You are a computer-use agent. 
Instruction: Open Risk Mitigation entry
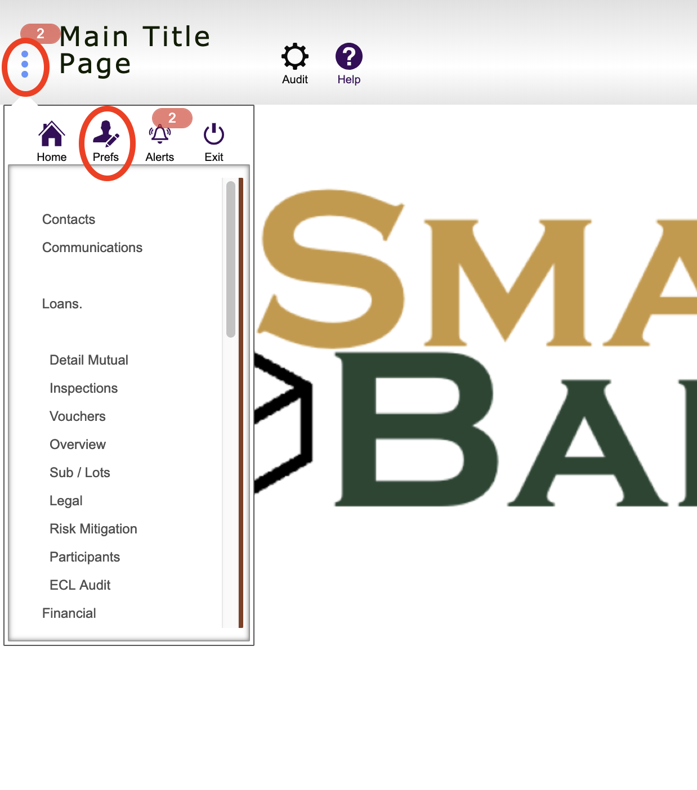point(93,529)
